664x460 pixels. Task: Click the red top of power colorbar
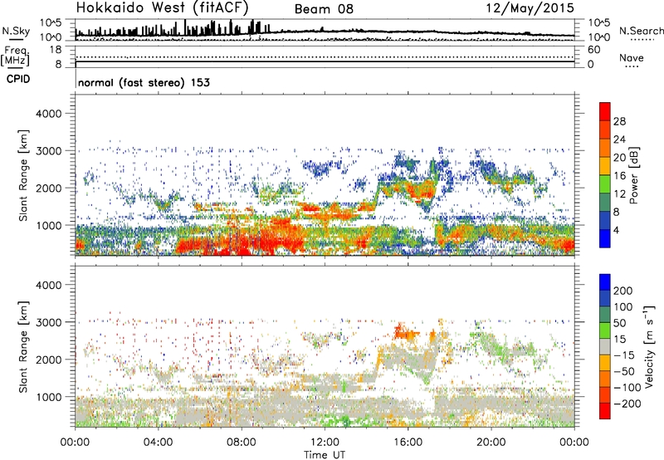605,110
